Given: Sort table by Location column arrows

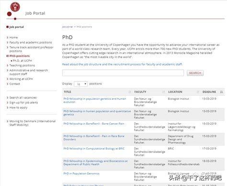Looking at the screenshot, I should coord(198,92).
